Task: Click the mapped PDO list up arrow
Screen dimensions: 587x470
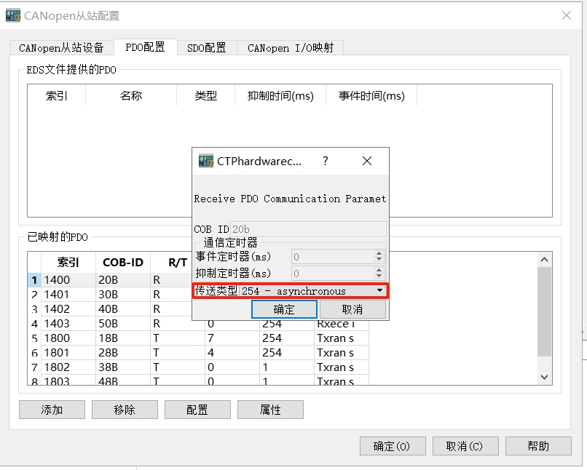Action: tap(544, 260)
